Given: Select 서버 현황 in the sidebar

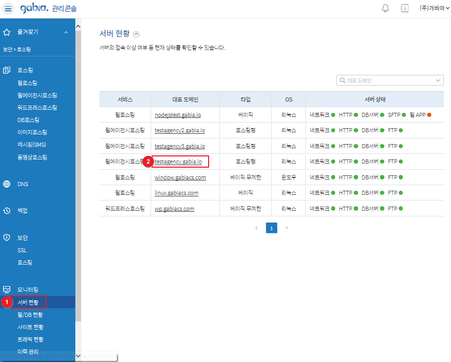Looking at the screenshot, I should pyautogui.click(x=28, y=302).
